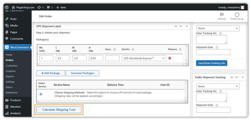The width and height of the screenshot is (251, 120).
Task: Click the Calculate Shipping Cost button
Action: (x=59, y=110)
